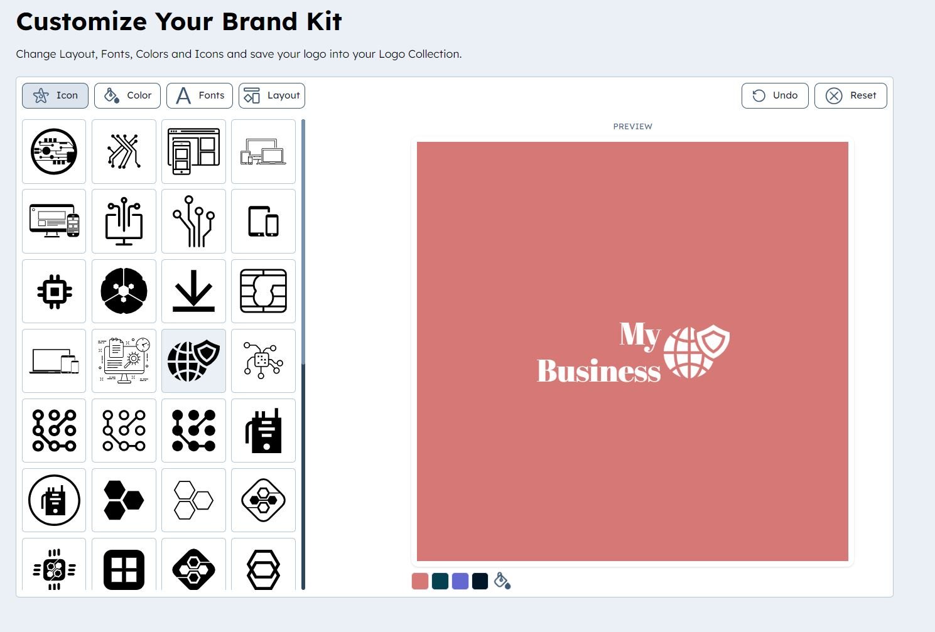Select the circular circuit board icon

pyautogui.click(x=54, y=152)
